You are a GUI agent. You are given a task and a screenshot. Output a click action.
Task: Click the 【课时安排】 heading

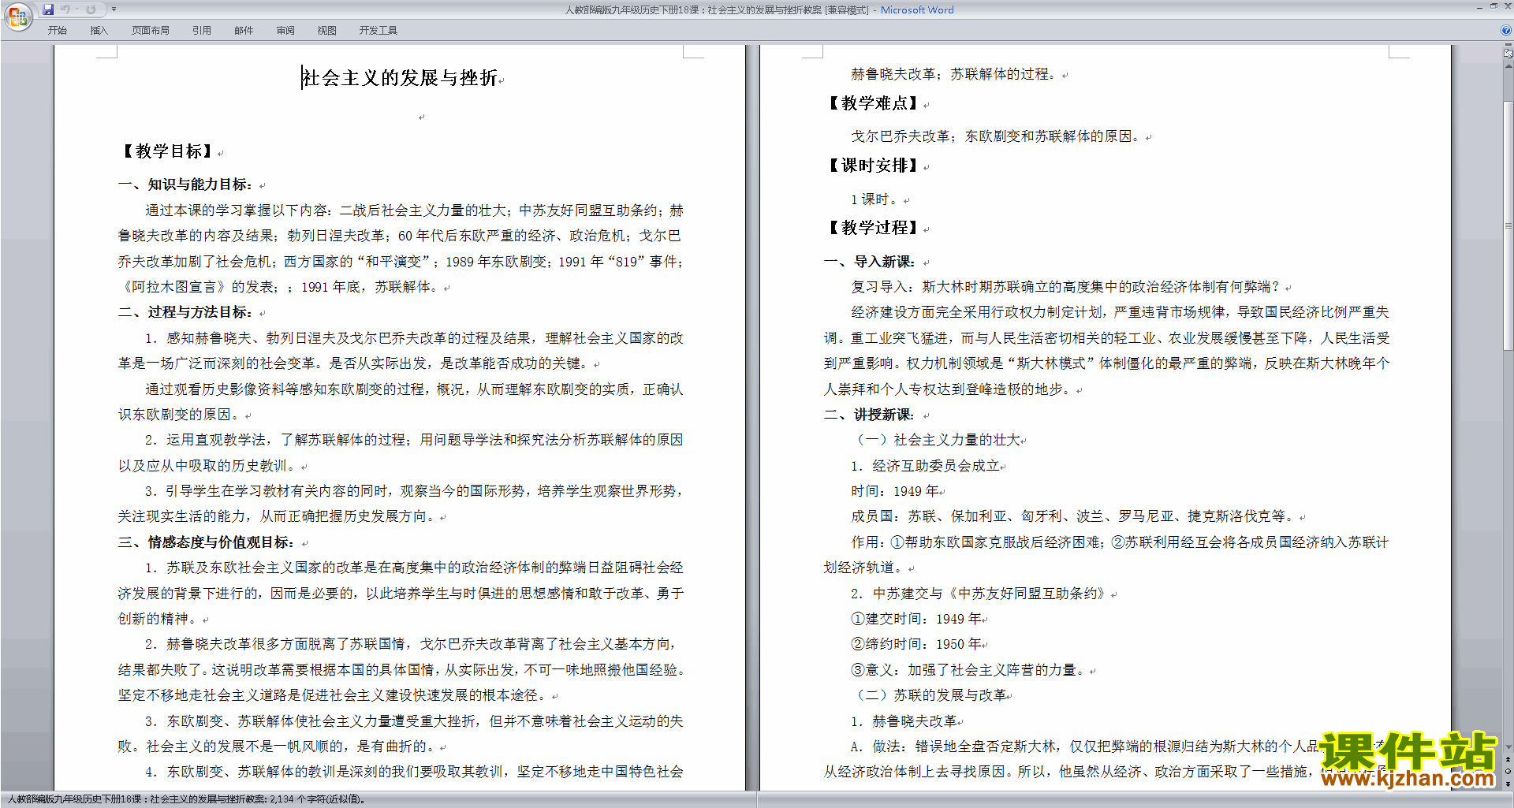coord(873,166)
